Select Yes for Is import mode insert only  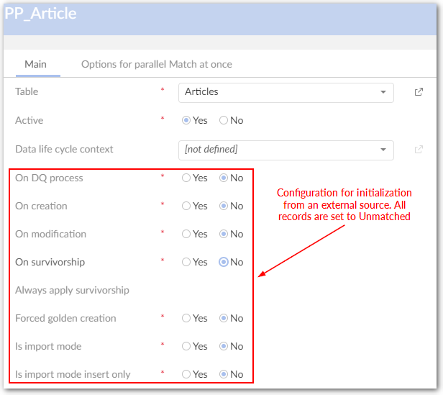click(x=186, y=374)
